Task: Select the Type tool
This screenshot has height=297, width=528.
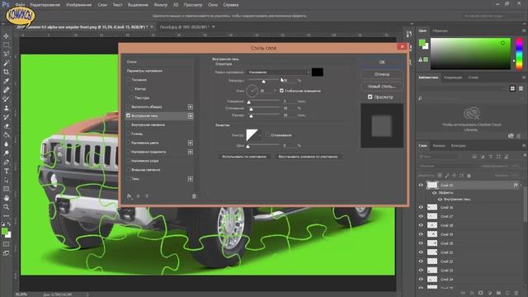Action: [6, 171]
